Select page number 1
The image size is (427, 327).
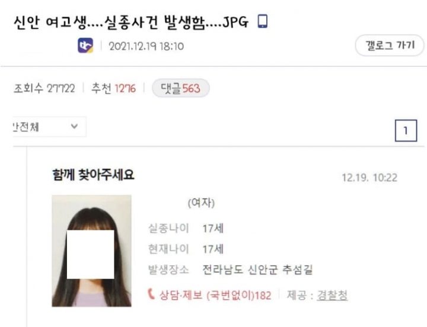tap(406, 130)
